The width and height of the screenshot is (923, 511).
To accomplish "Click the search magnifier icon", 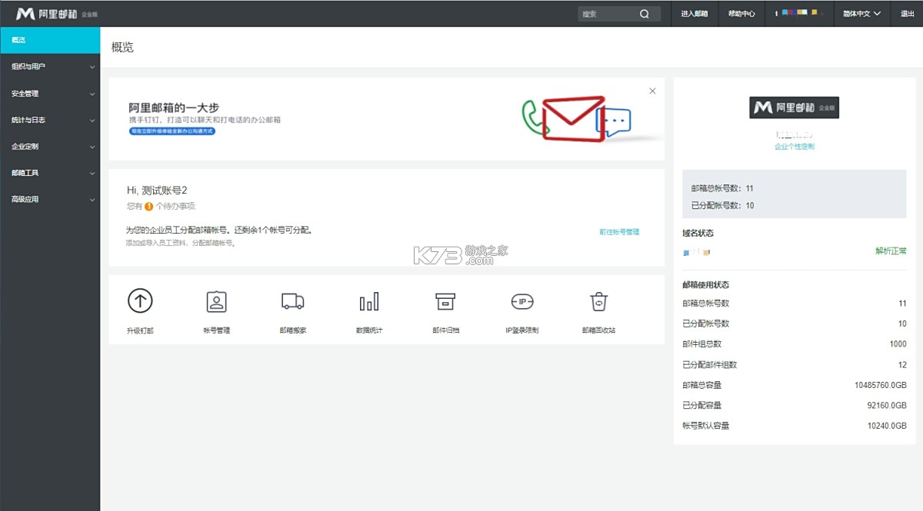I will (x=645, y=14).
